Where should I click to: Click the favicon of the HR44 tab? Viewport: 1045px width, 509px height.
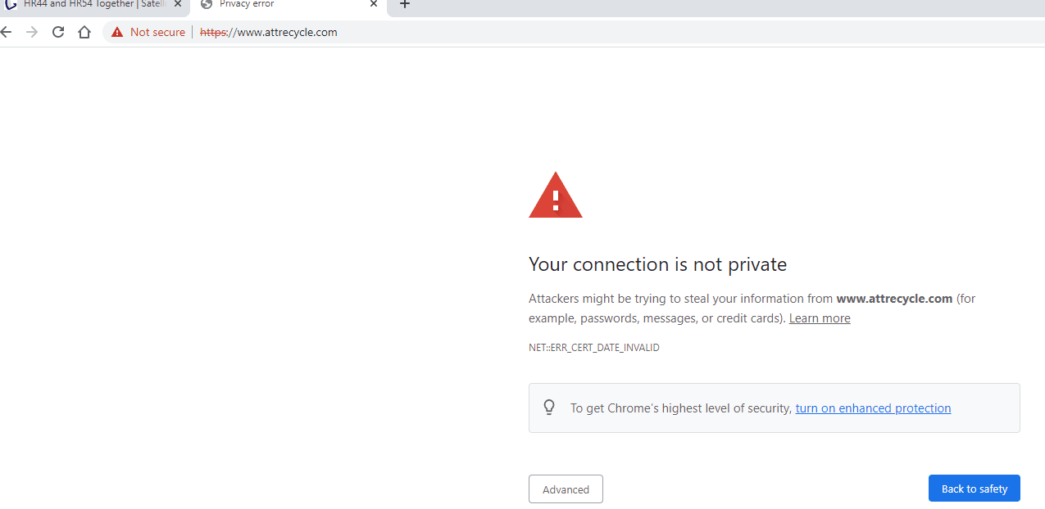pyautogui.click(x=11, y=4)
